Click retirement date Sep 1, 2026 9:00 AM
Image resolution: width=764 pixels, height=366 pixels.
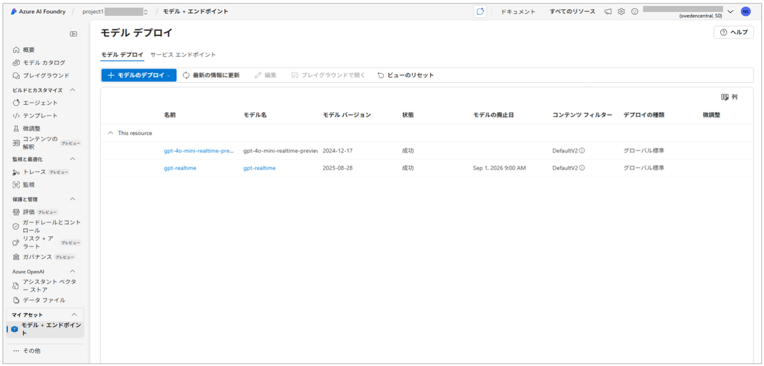click(x=499, y=168)
